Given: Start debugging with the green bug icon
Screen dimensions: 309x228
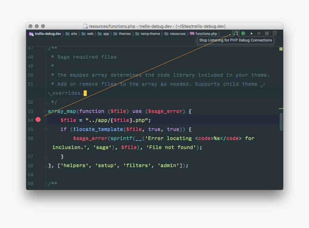Looking at the screenshot, I should pyautogui.click(x=243, y=33).
